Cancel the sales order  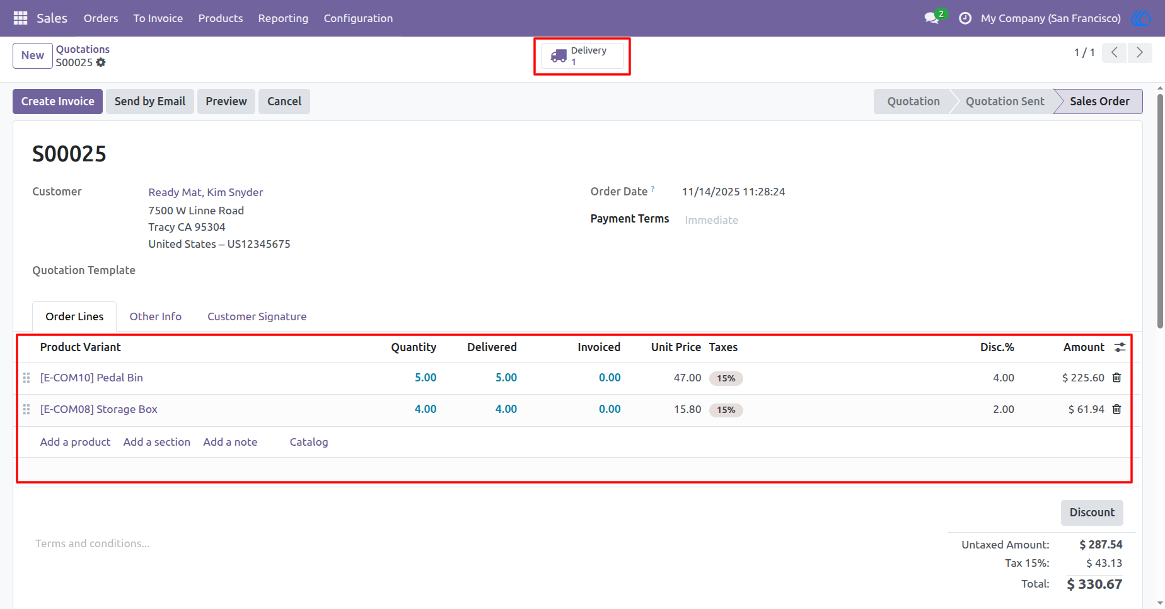(x=284, y=101)
